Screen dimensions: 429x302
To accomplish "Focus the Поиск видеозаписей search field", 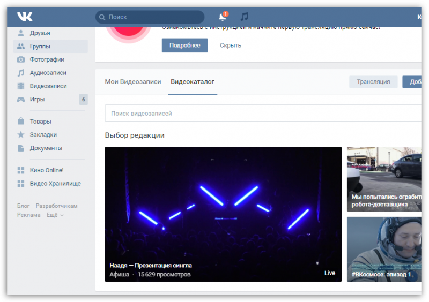I will click(263, 114).
